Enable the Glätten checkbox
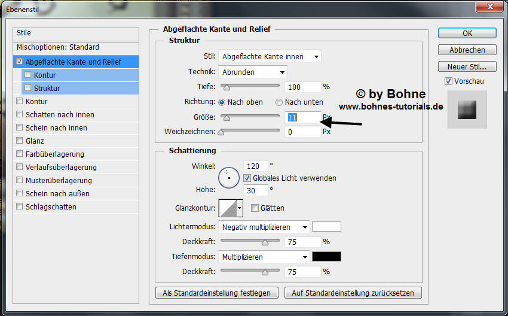The height and width of the screenshot is (316, 508). click(255, 208)
